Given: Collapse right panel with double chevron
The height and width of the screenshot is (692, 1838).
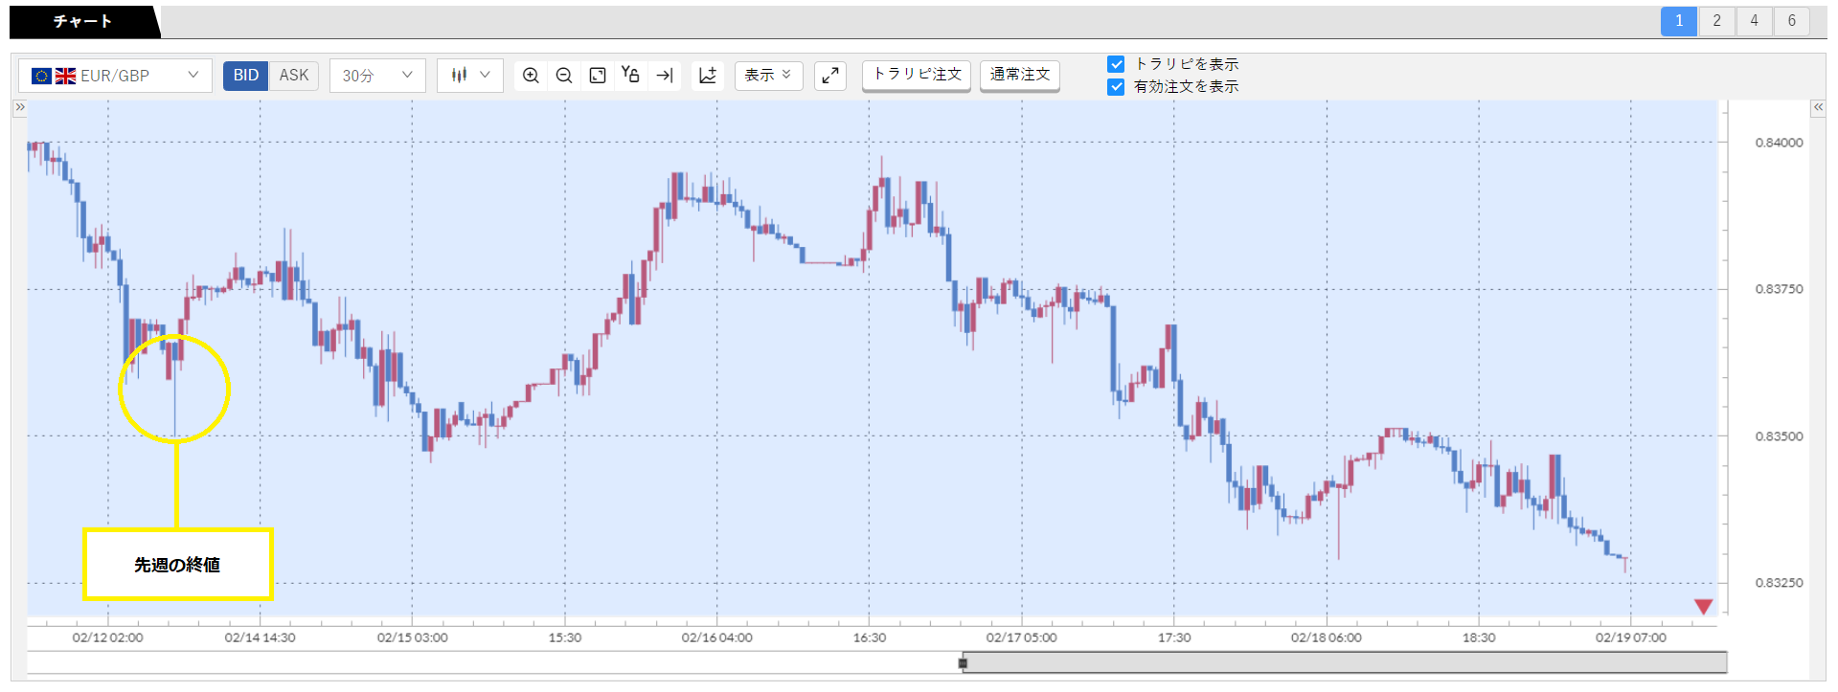Looking at the screenshot, I should click(x=1818, y=107).
